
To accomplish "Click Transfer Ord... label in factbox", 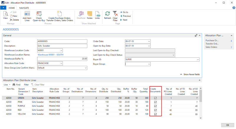I will click(212, 44).
